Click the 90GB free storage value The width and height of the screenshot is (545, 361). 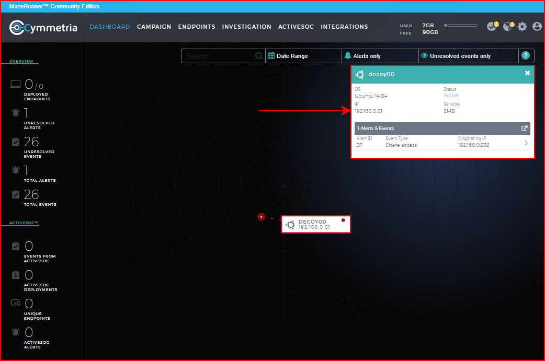click(x=430, y=32)
